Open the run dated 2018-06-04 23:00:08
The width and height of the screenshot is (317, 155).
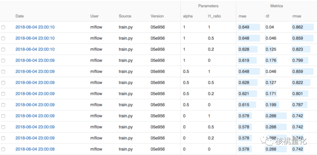click(x=35, y=149)
